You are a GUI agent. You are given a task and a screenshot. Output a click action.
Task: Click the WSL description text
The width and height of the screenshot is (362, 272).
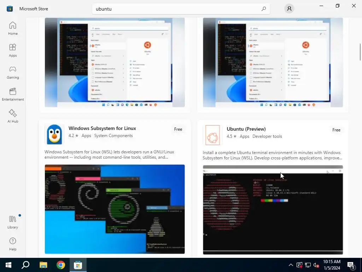click(x=109, y=154)
